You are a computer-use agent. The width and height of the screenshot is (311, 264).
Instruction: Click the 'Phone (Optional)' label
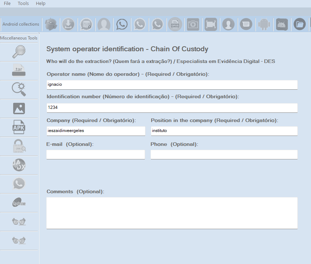174,144
